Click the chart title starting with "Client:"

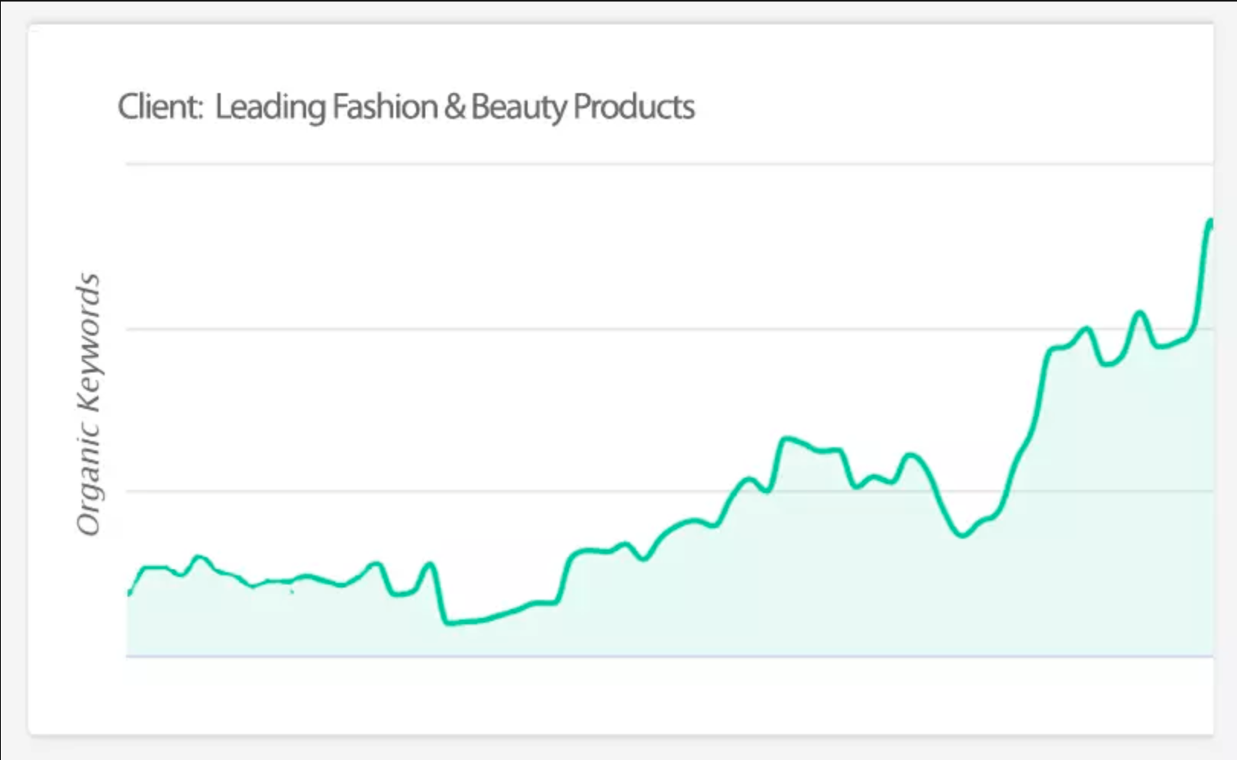coord(405,107)
